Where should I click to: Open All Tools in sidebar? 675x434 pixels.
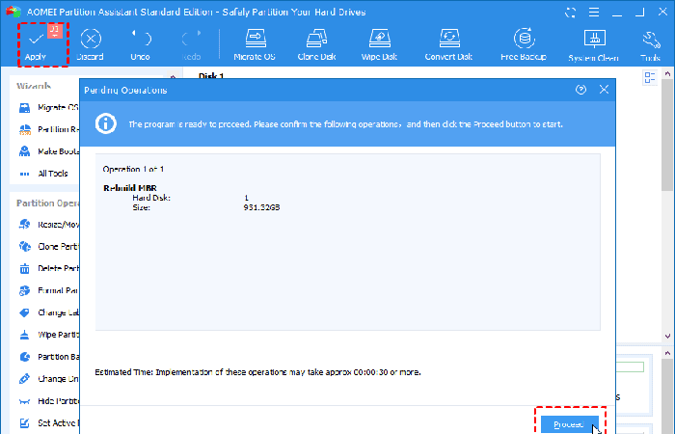click(x=43, y=174)
